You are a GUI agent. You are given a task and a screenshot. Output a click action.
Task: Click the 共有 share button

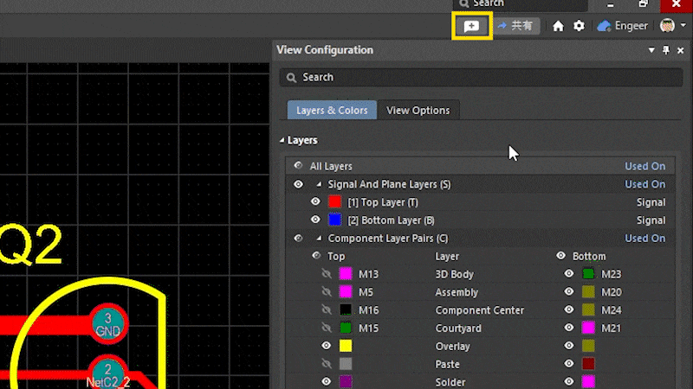515,26
